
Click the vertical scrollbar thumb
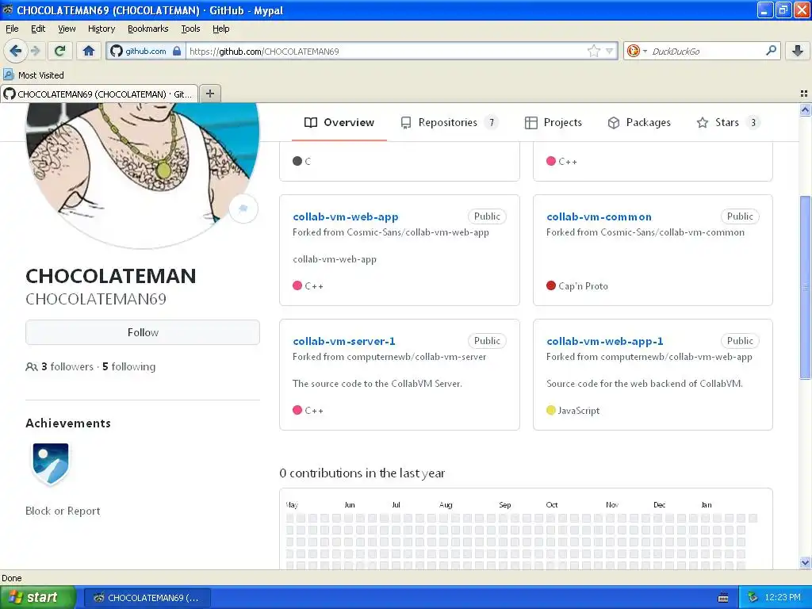(x=805, y=287)
